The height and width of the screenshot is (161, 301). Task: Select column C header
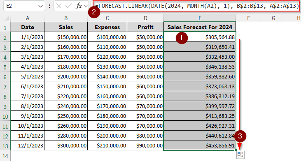coord(107,18)
